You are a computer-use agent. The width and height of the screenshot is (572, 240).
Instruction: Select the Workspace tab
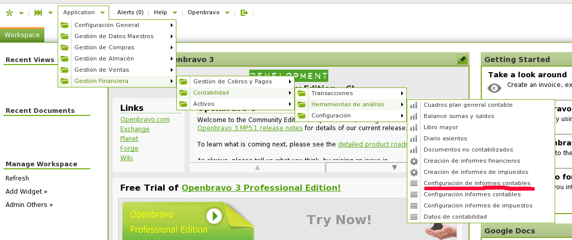click(x=22, y=35)
